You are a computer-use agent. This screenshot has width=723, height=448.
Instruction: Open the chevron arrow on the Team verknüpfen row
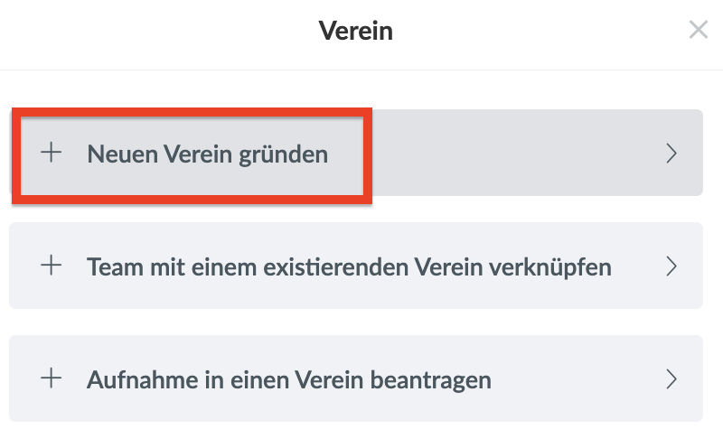coord(671,266)
